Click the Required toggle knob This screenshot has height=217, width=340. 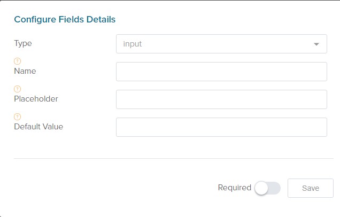coord(261,188)
